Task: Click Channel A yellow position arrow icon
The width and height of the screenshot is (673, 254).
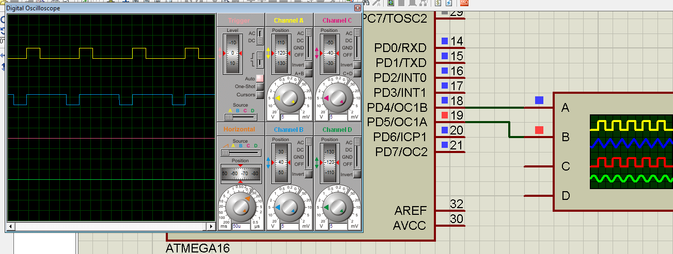Action: tap(268, 53)
